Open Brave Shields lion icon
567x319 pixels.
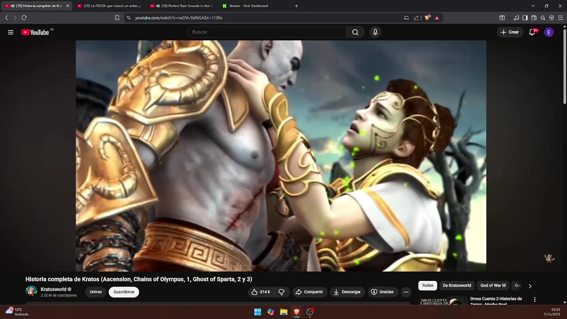coord(427,18)
